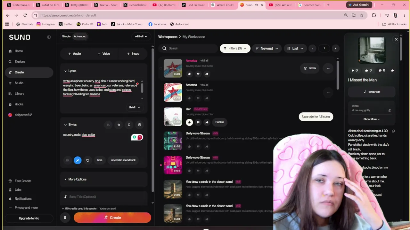Switch to Advanced creation mode
410x230 pixels.
click(80, 36)
